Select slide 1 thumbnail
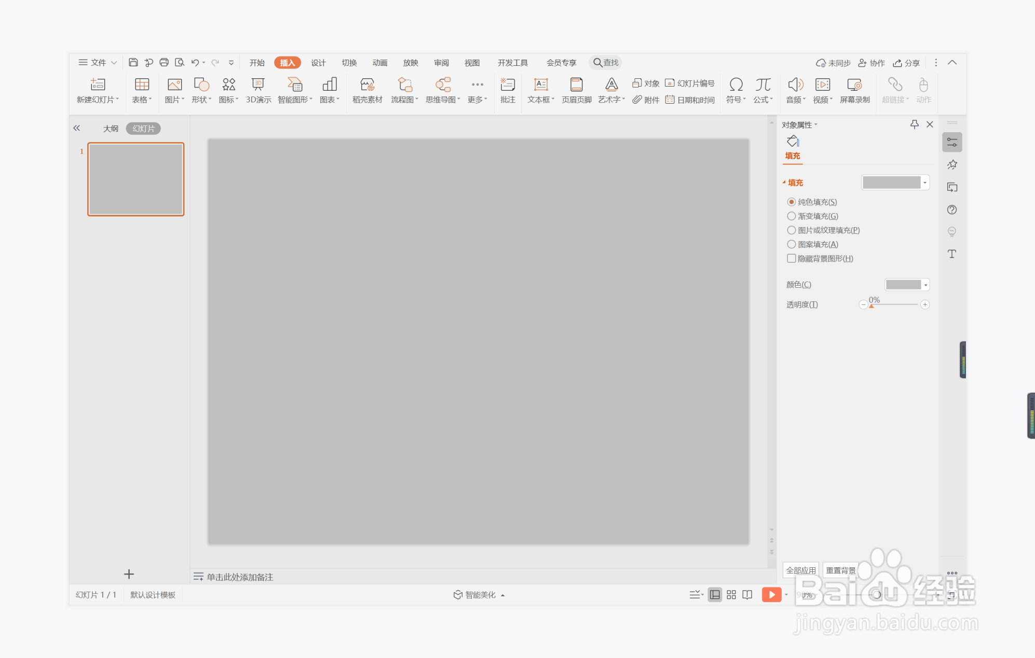This screenshot has width=1035, height=658. pyautogui.click(x=136, y=179)
